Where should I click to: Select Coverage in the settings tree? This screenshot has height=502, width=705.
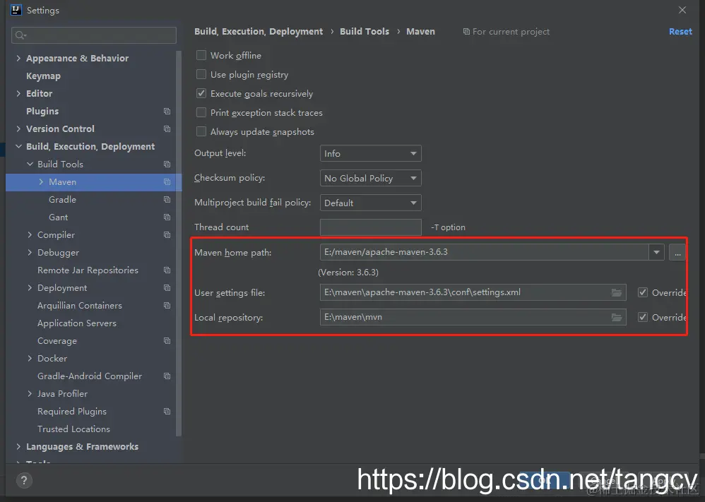click(x=57, y=340)
